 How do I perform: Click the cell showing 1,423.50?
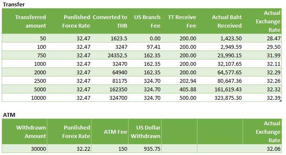click(x=220, y=38)
